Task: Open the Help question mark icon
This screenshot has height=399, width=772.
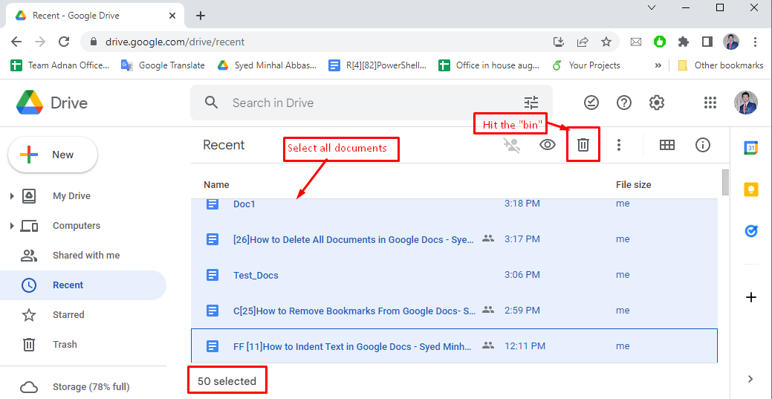Action: [x=624, y=103]
